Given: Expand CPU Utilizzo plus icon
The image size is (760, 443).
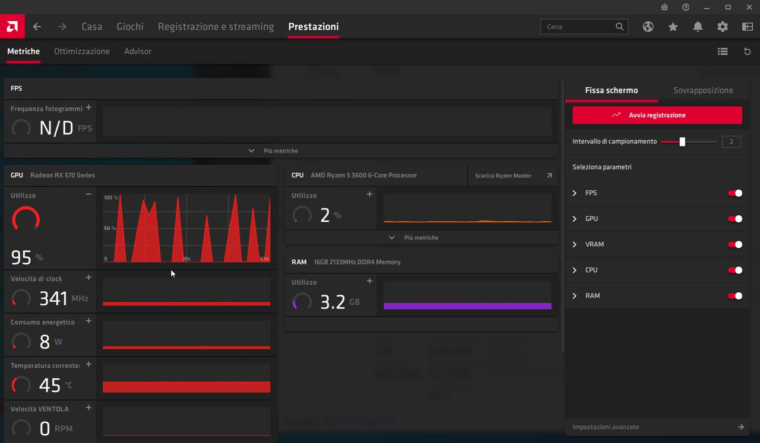Looking at the screenshot, I should (x=369, y=194).
